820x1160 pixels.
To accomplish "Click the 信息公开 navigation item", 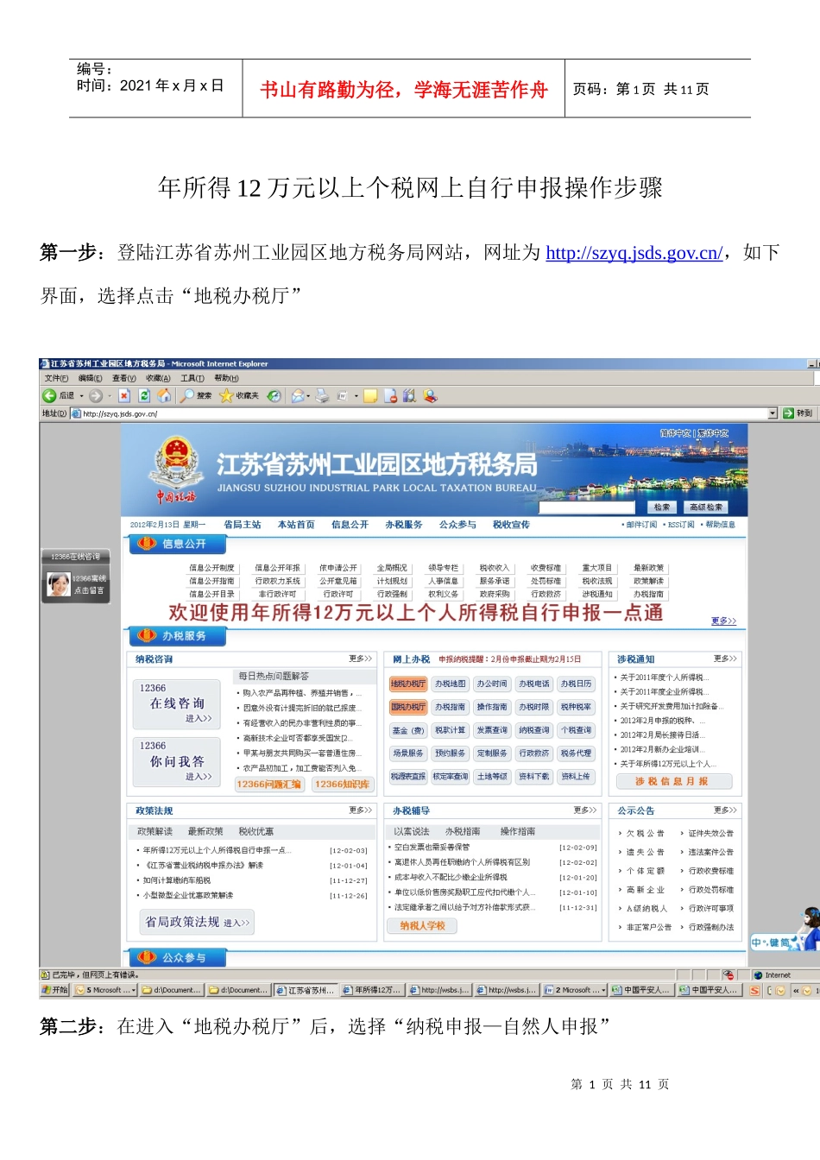I will pos(350,525).
